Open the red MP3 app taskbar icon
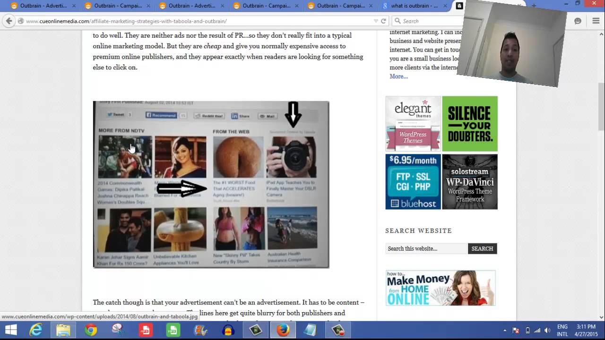 click(146, 330)
